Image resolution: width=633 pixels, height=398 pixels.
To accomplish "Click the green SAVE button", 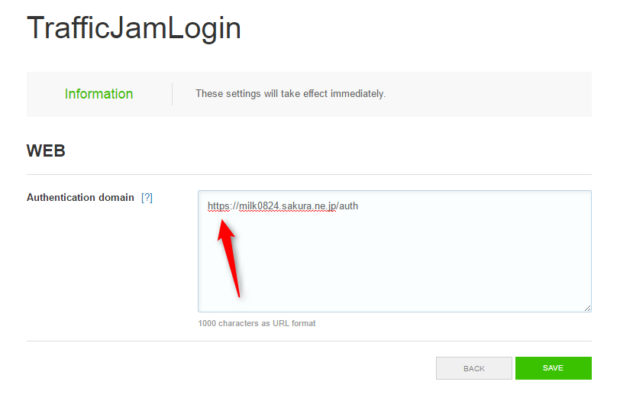I will coord(553,367).
